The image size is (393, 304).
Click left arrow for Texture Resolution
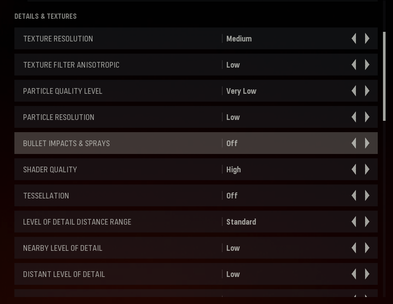(354, 38)
